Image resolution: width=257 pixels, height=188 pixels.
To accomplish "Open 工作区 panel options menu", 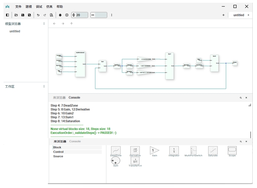I will pyautogui.click(x=44, y=86).
